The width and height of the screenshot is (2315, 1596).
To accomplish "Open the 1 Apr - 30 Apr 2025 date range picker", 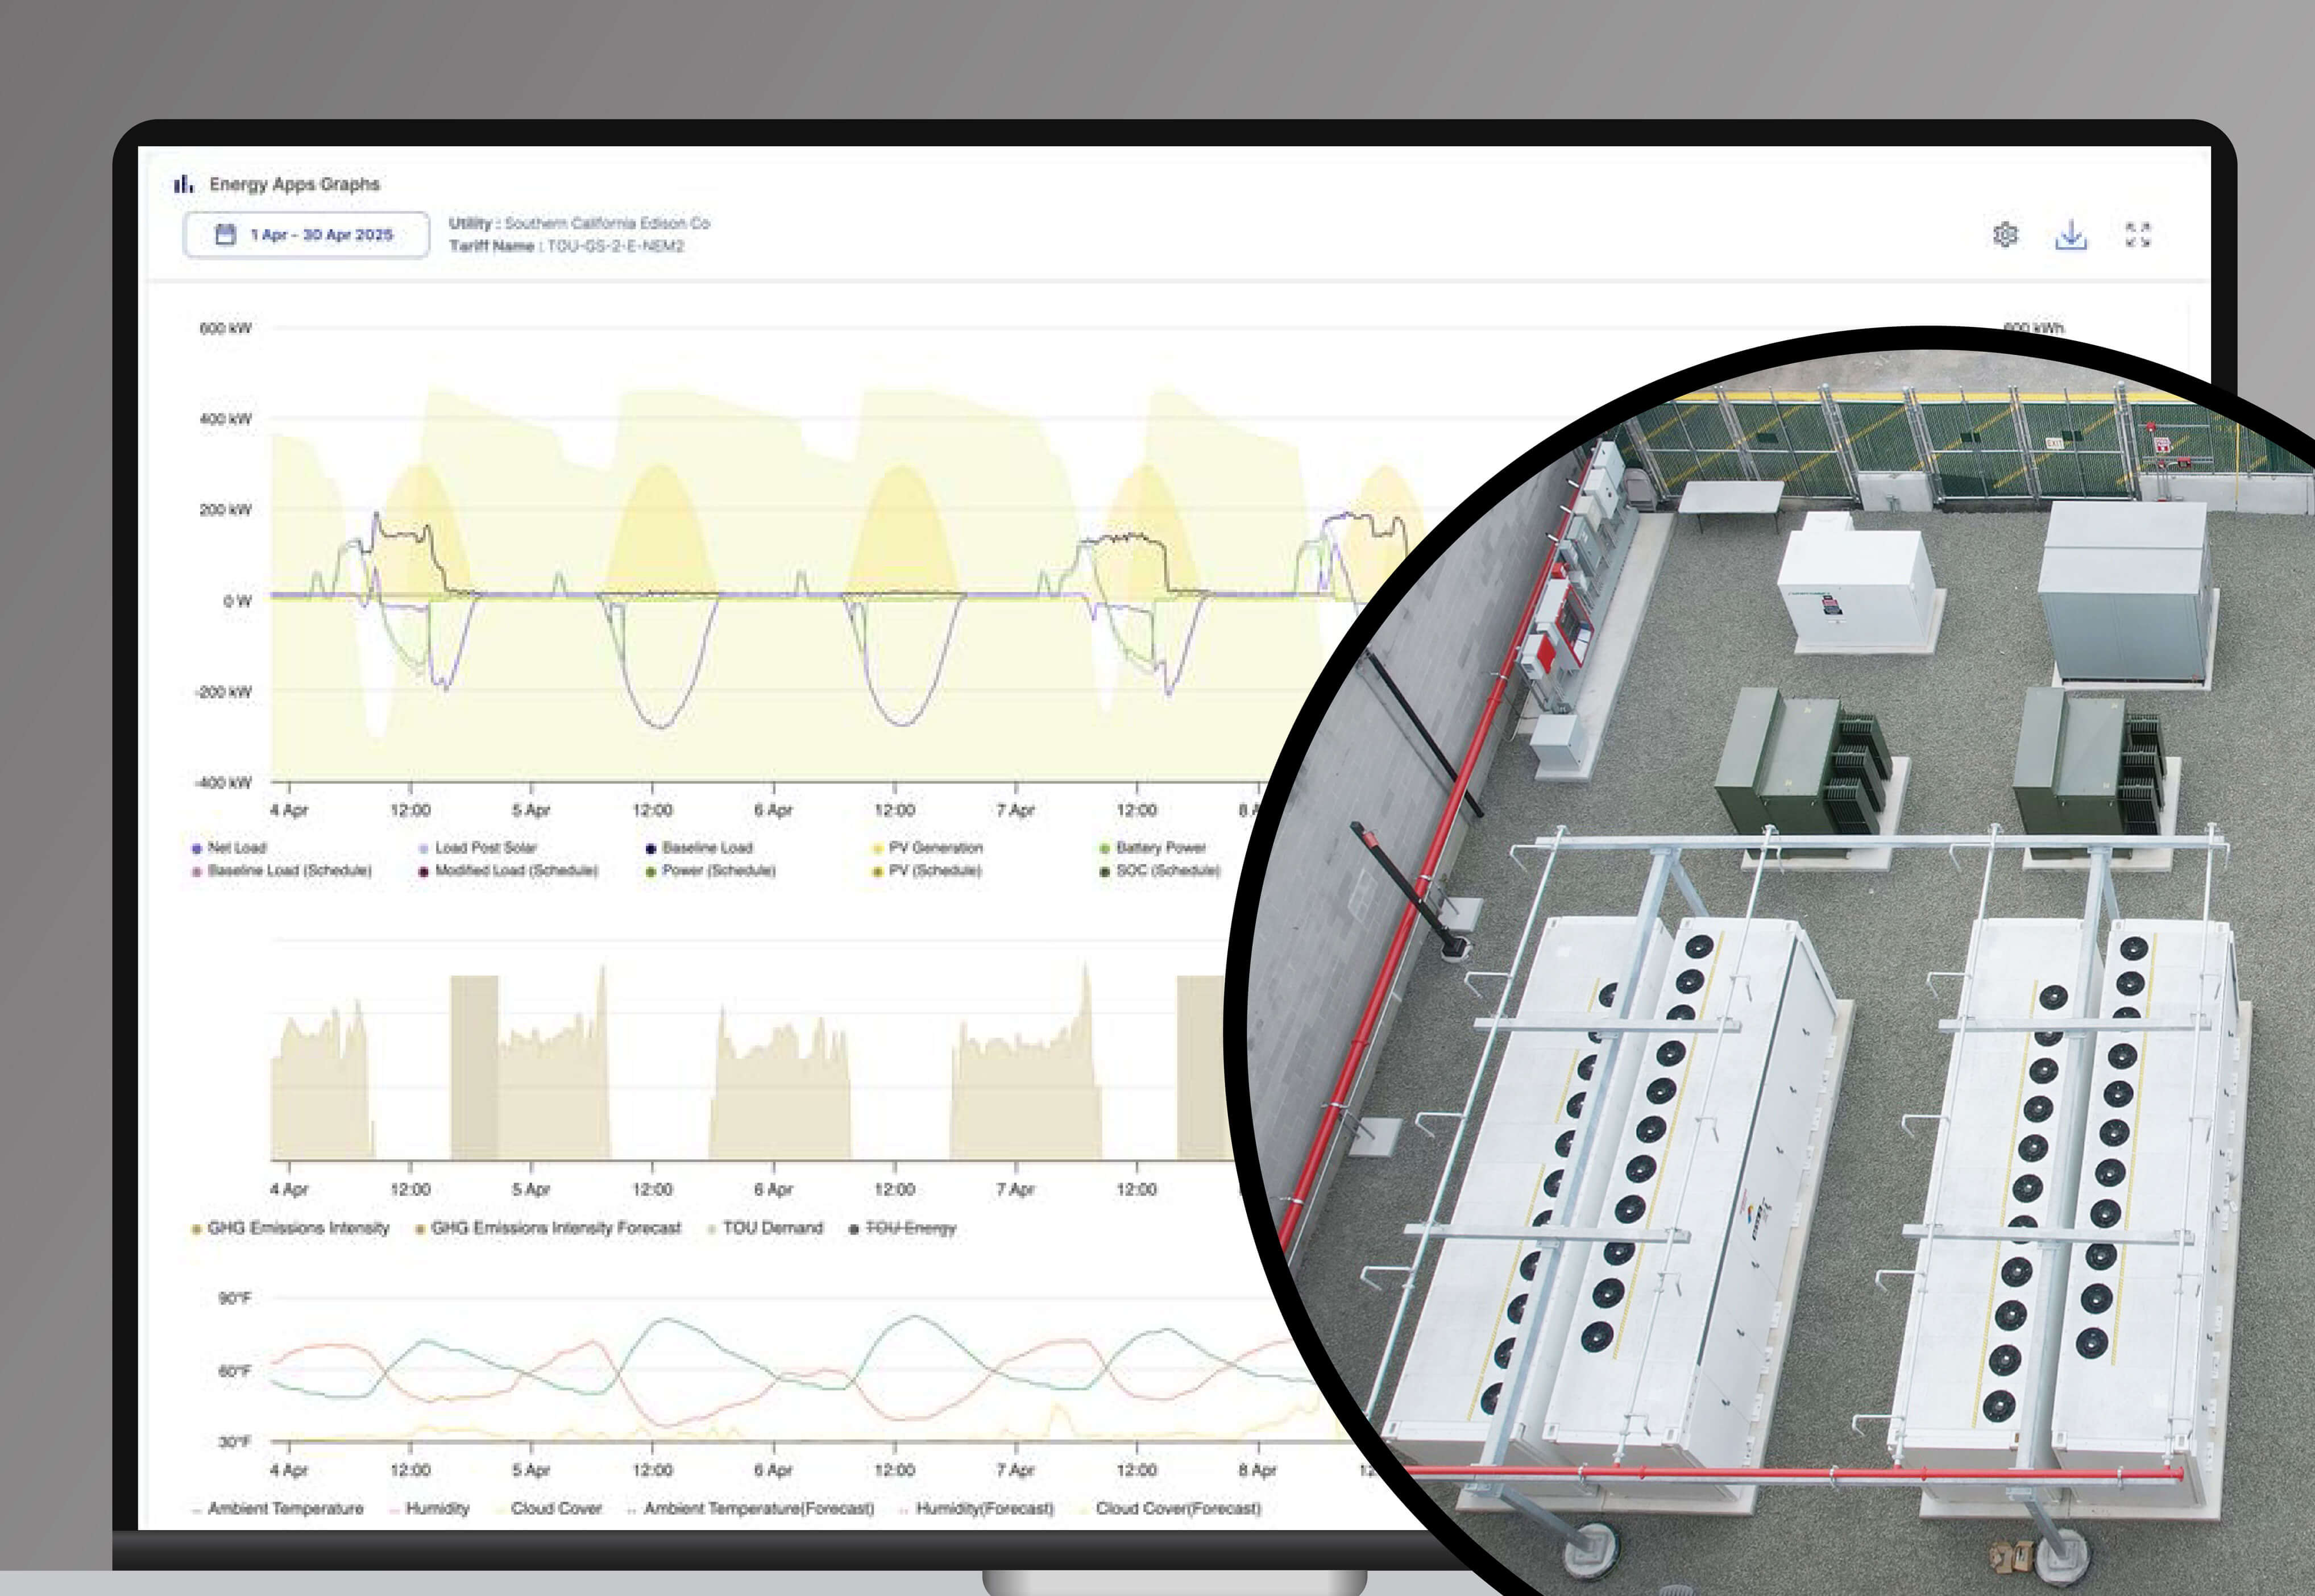I will (306, 235).
